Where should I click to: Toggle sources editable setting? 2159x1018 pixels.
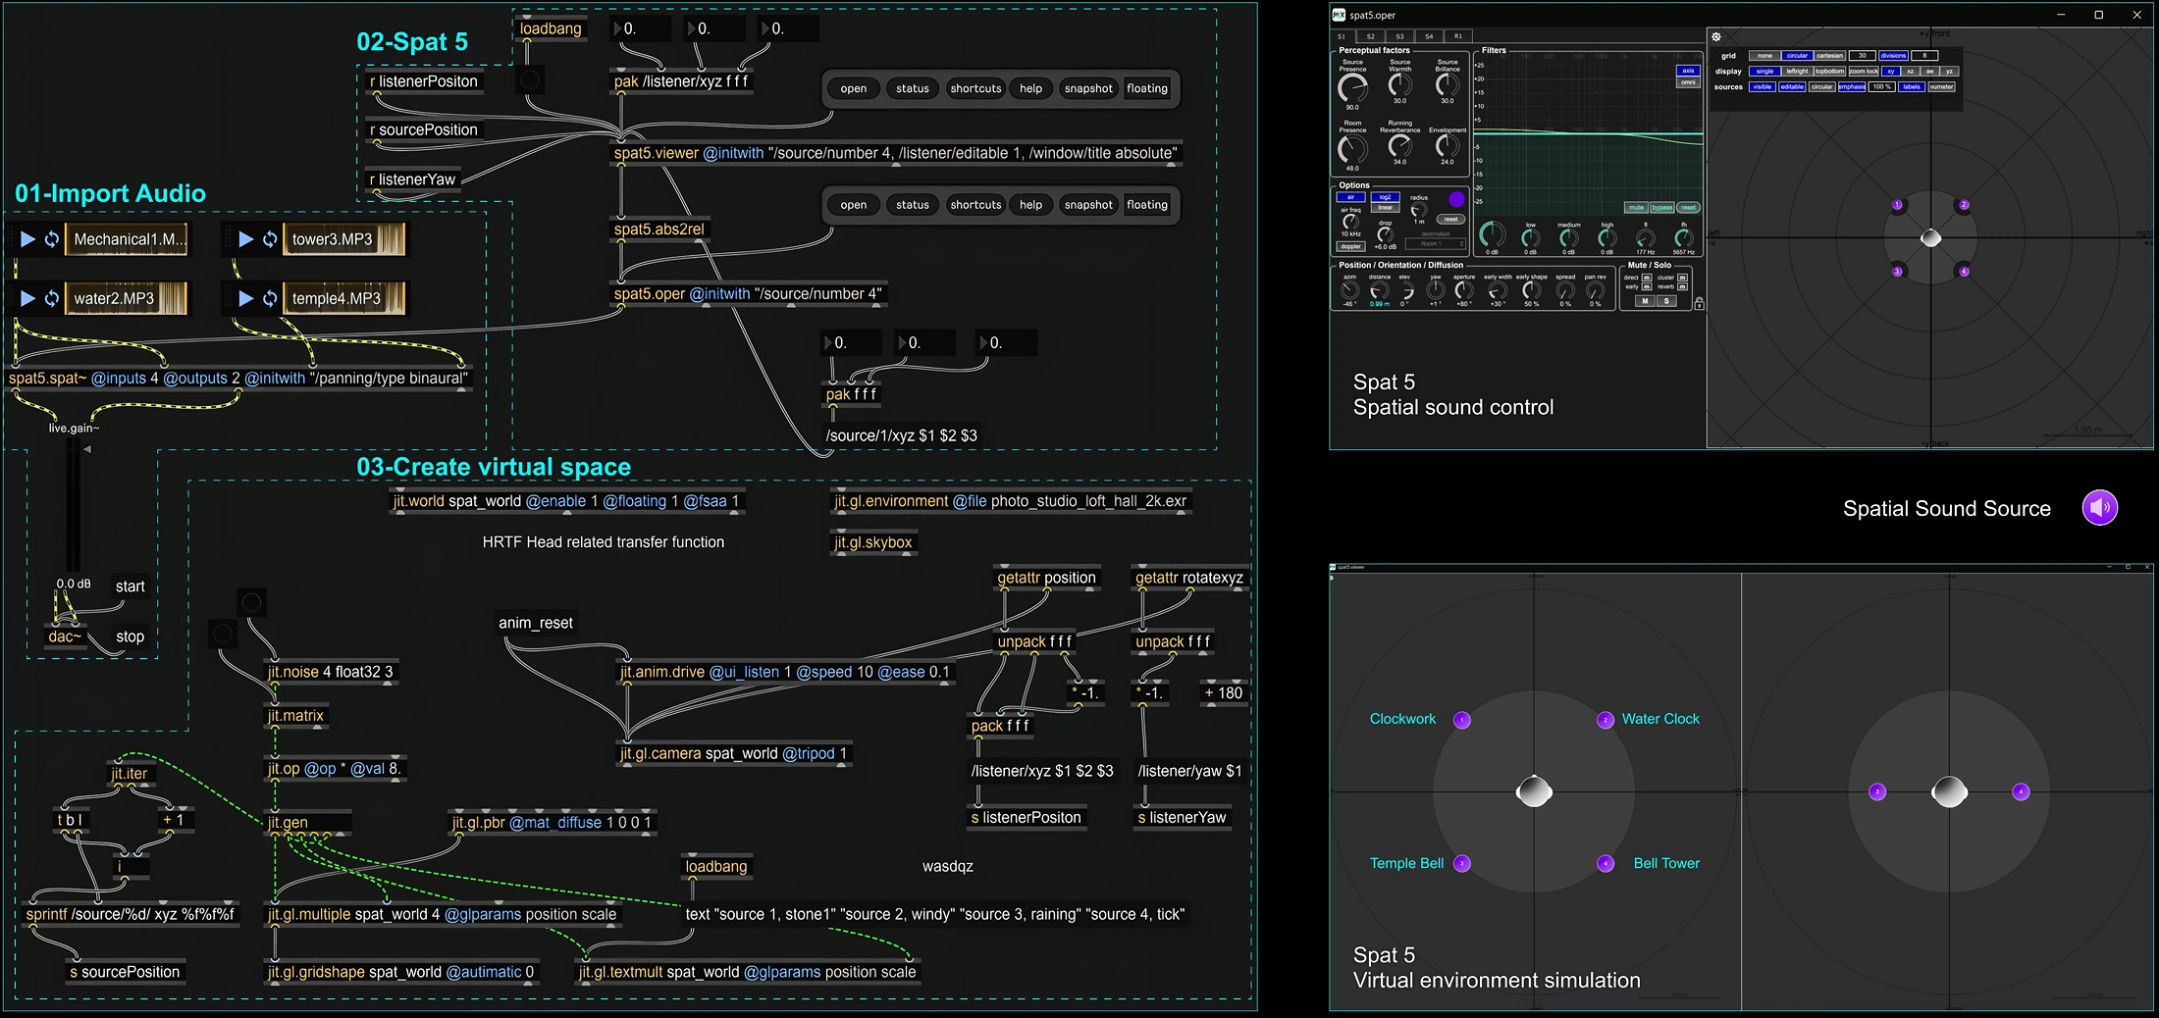tap(1792, 87)
